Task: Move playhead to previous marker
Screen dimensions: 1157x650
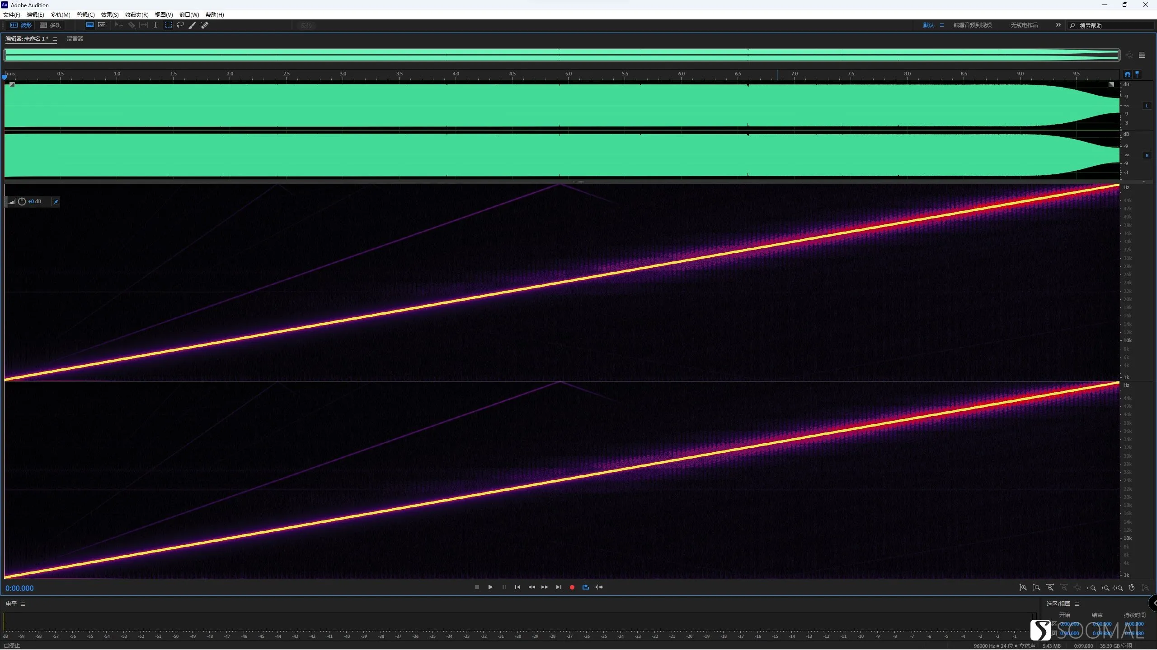Action: 517,587
